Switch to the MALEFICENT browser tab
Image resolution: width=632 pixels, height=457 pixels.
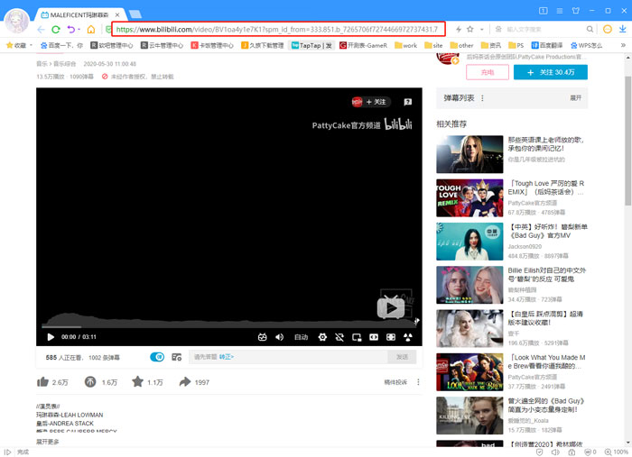(x=77, y=14)
